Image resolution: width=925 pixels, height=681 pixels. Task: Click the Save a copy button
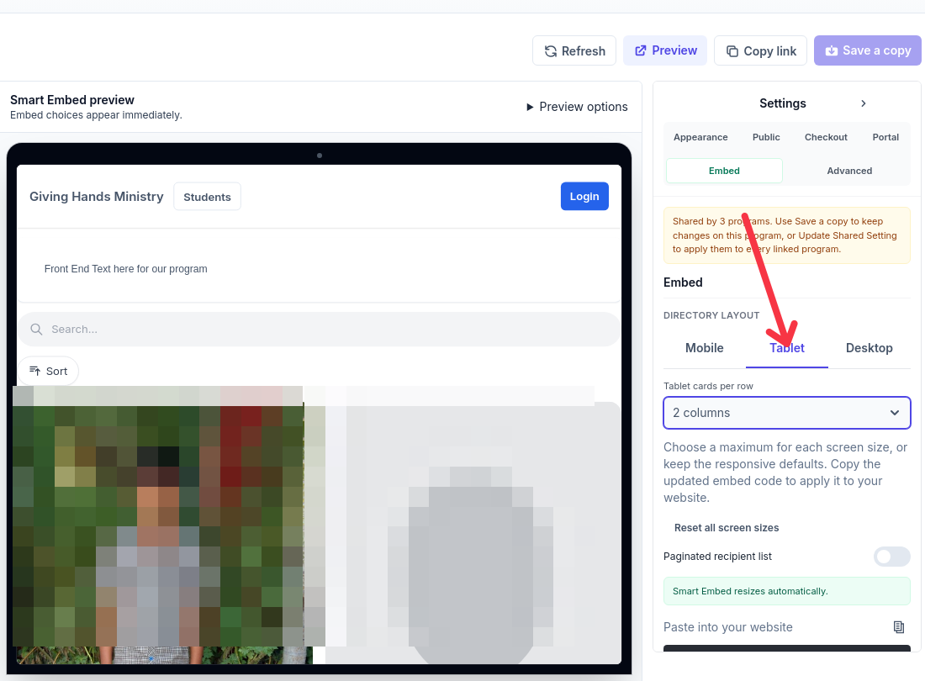[867, 50]
